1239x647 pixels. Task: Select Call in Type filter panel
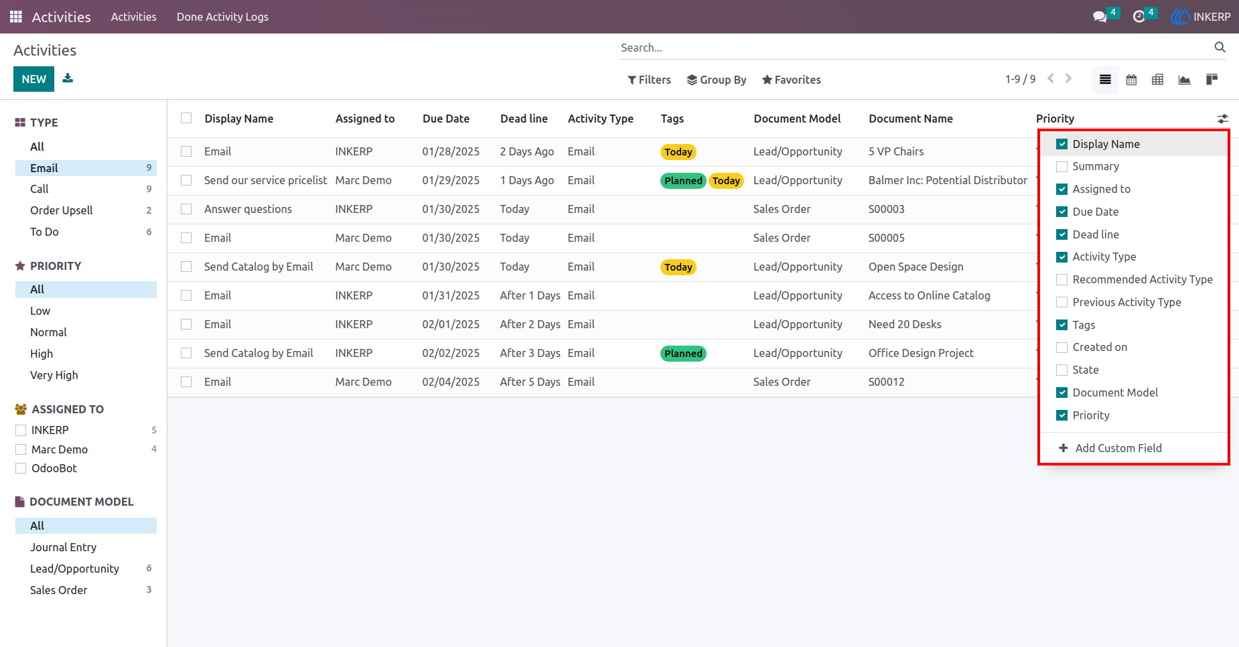pos(86,189)
